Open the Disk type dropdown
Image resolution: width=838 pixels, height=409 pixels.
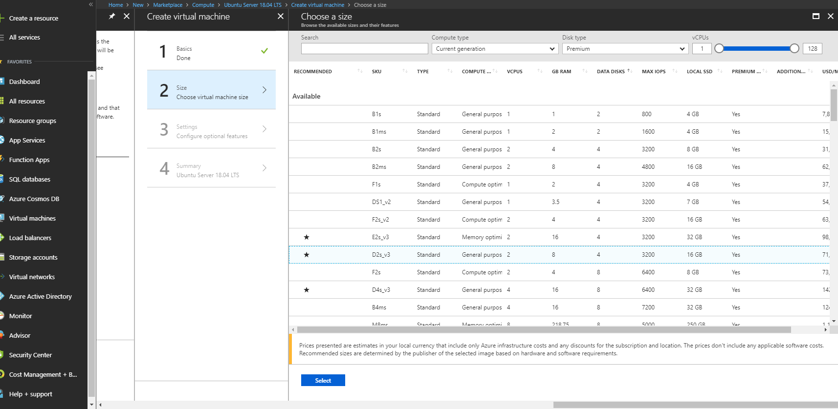coord(625,49)
